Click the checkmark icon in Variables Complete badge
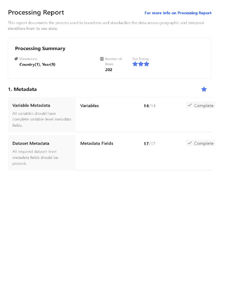226x301 pixels. [190, 105]
